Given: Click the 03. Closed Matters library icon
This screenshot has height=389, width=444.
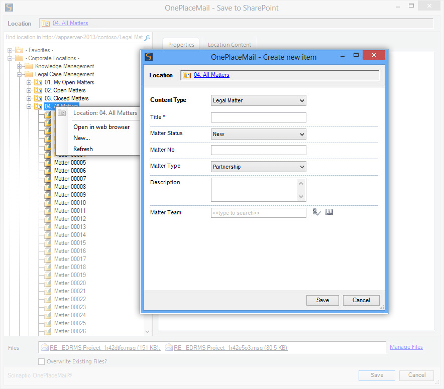Looking at the screenshot, I should pos(38,98).
